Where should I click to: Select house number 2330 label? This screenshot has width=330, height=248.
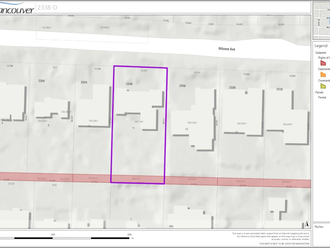point(182,86)
